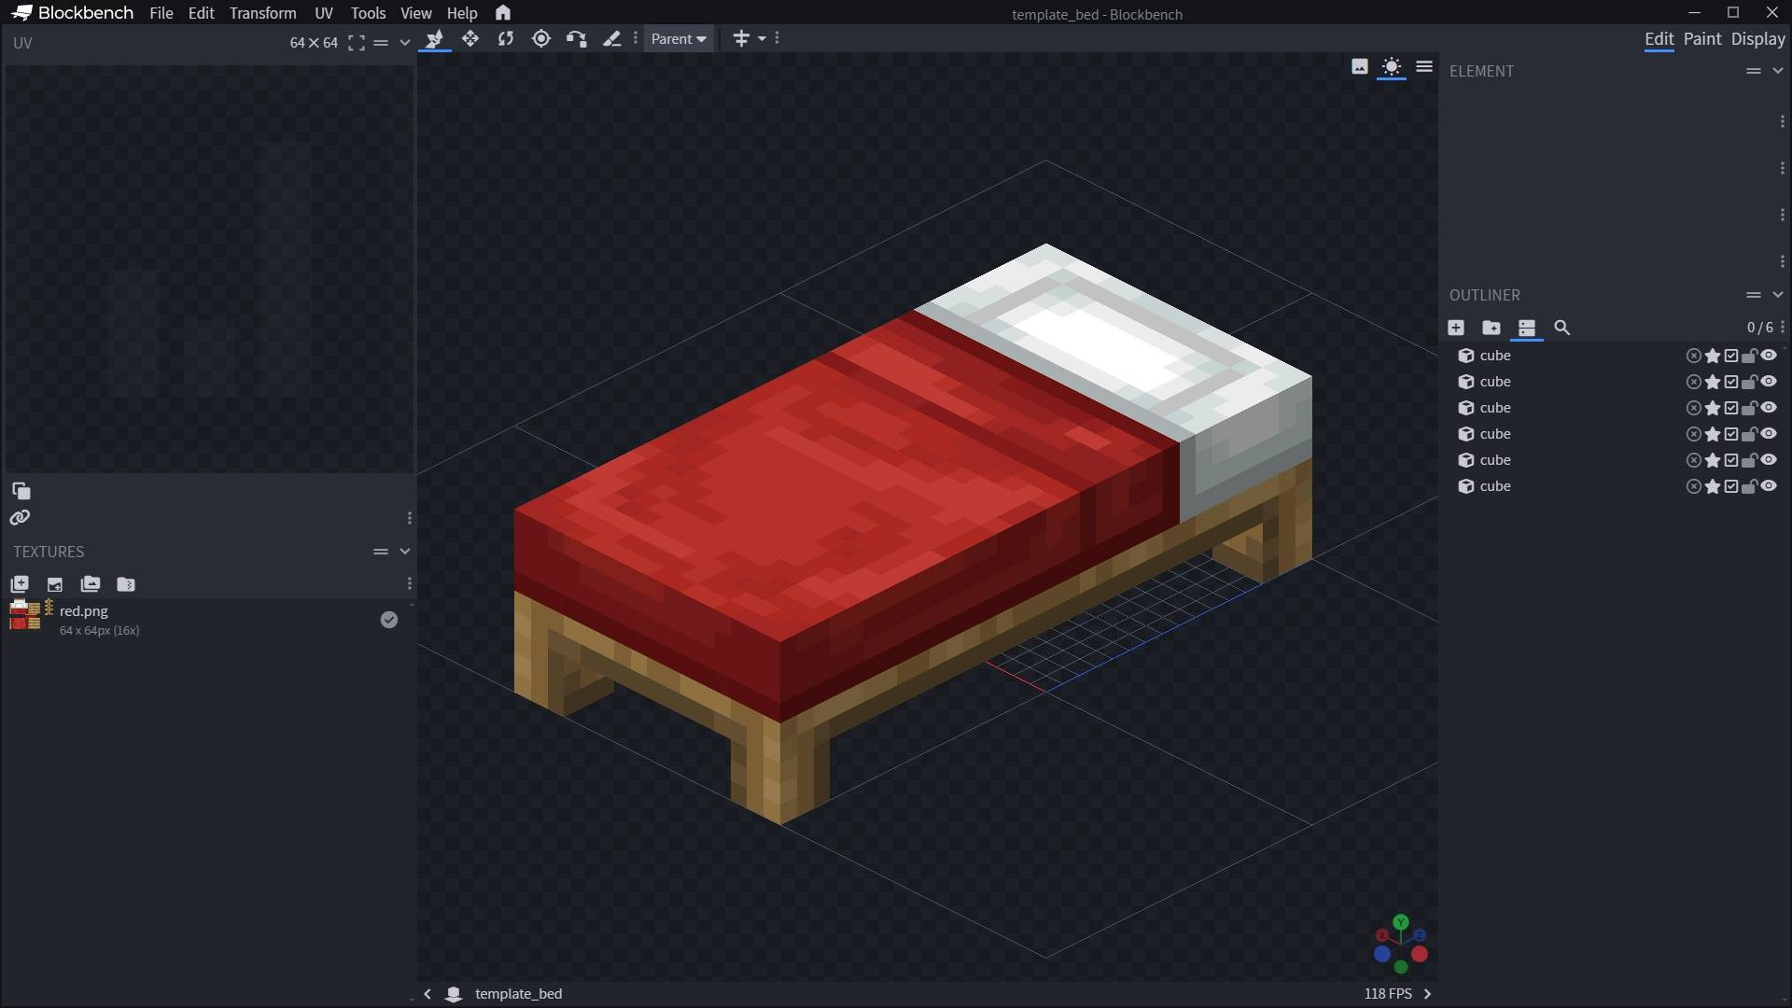Image resolution: width=1792 pixels, height=1008 pixels.
Task: Toggle lock on the third cube
Action: [x=1750, y=408]
